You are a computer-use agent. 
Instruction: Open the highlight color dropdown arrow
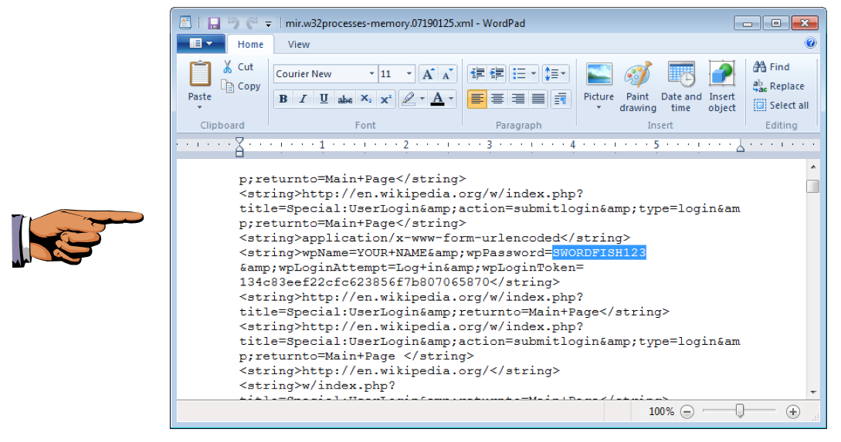pos(422,99)
